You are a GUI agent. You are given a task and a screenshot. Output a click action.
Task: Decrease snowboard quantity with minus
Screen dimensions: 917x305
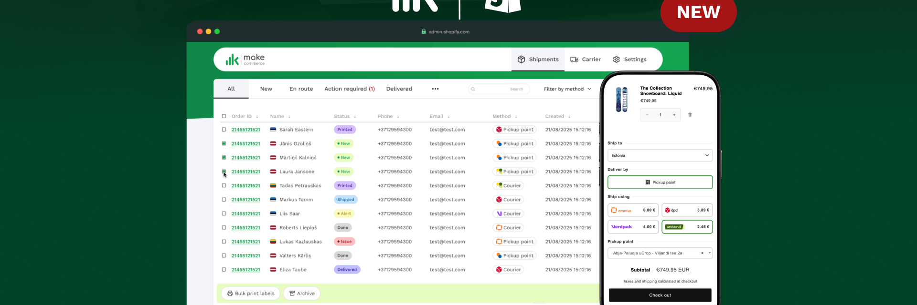[x=647, y=115]
